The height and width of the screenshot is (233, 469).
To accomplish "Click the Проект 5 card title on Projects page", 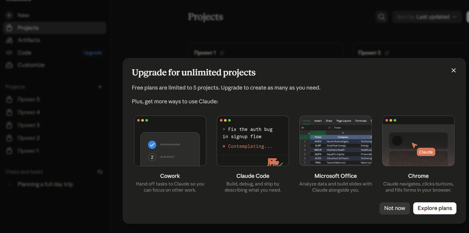I will 369,53.
